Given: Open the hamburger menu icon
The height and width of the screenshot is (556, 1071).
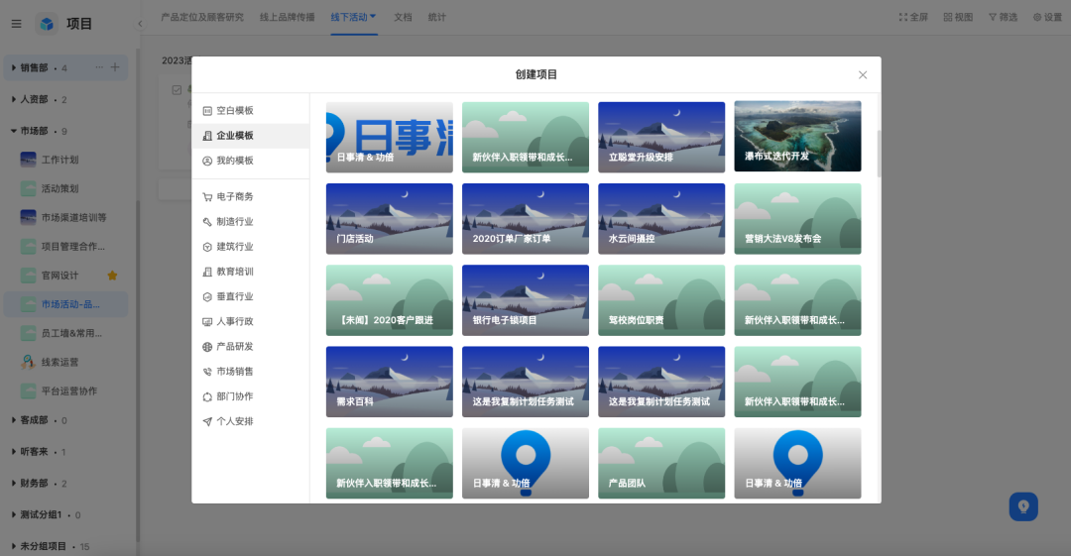Looking at the screenshot, I should click(x=17, y=24).
